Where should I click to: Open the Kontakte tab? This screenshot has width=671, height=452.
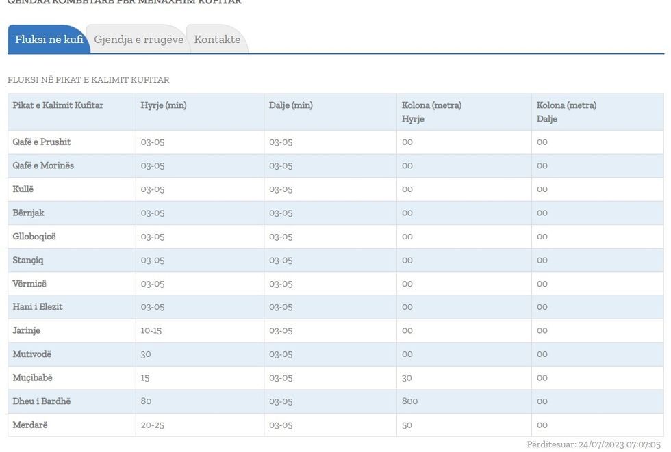(x=217, y=40)
